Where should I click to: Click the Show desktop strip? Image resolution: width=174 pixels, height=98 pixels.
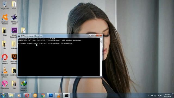point(173,96)
